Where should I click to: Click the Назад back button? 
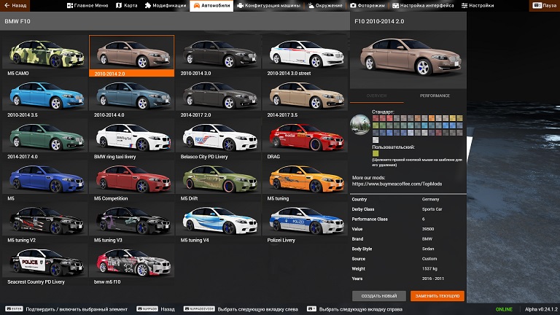point(15,5)
